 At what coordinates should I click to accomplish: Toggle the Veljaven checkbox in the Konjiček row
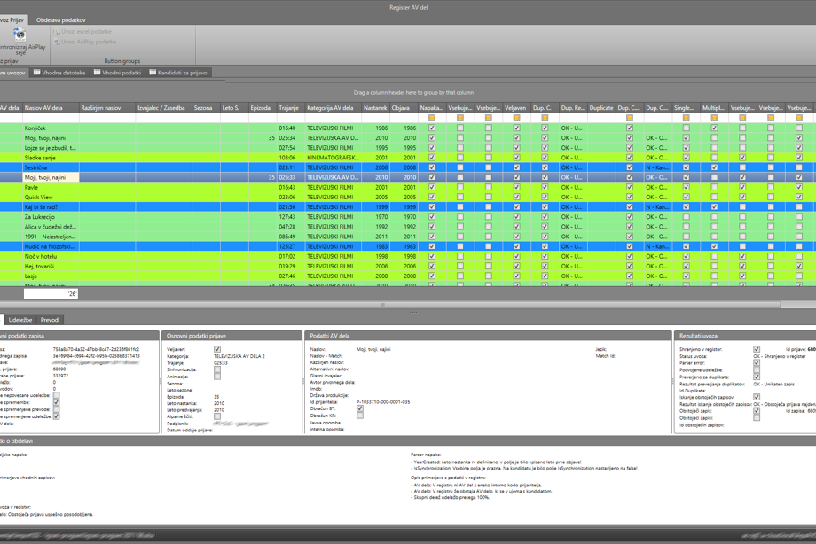(516, 128)
